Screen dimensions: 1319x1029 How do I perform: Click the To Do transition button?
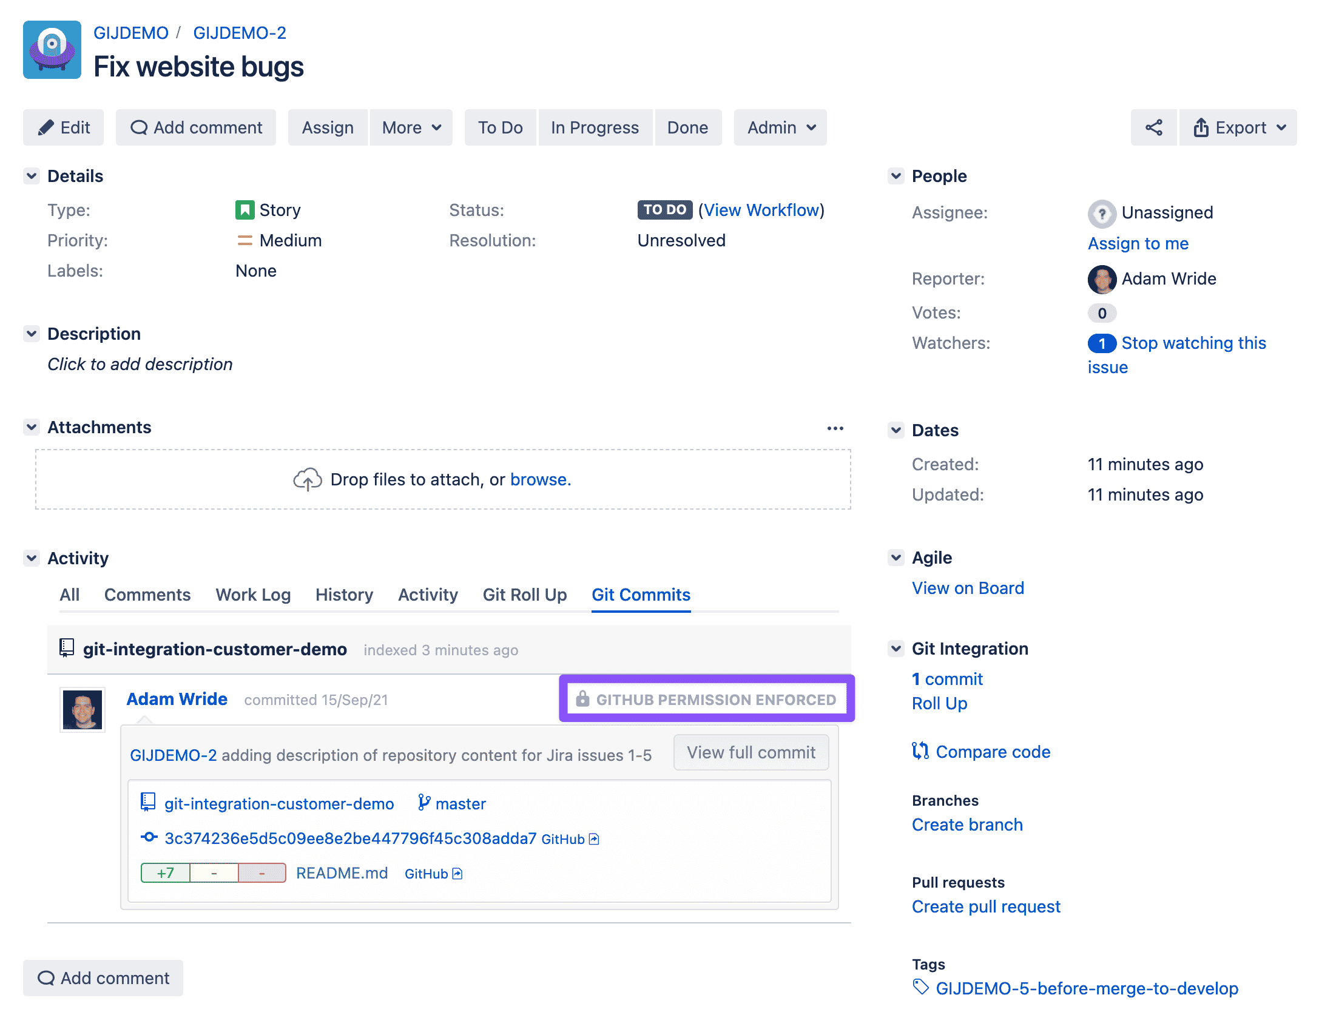[500, 127]
